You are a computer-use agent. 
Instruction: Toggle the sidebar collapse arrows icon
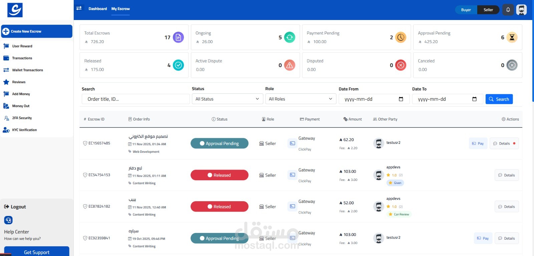[x=79, y=8]
